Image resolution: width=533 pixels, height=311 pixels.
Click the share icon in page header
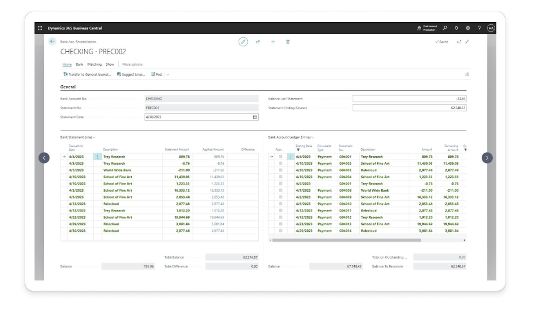click(258, 42)
